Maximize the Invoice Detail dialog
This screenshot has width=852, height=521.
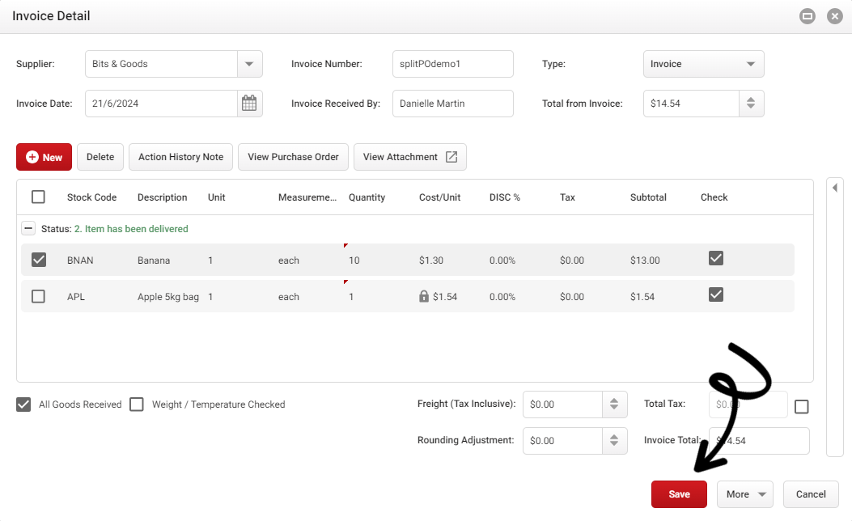pos(807,16)
